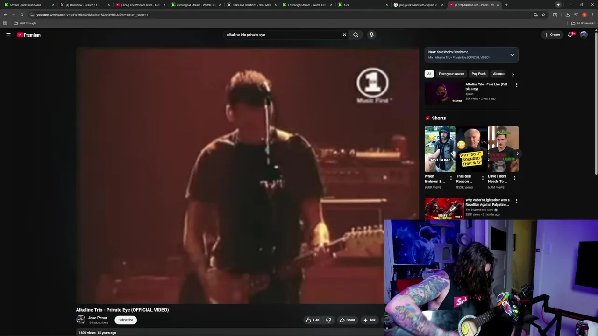Image resolution: width=598 pixels, height=336 pixels.
Task: Expand the Next: Stockholm Syndrome mix panel
Action: (x=512, y=55)
